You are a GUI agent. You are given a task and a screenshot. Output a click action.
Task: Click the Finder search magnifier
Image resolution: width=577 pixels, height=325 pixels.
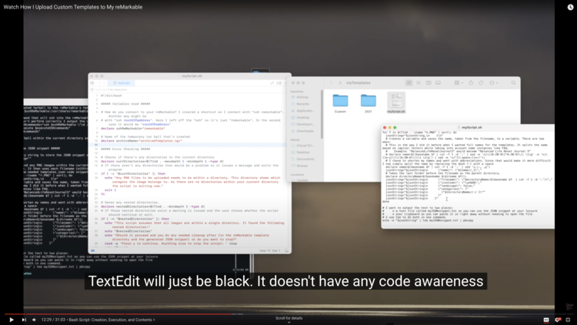(x=513, y=83)
